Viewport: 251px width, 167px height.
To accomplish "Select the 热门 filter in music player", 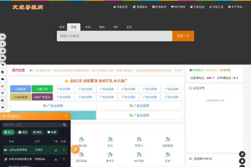I will coord(8,132).
